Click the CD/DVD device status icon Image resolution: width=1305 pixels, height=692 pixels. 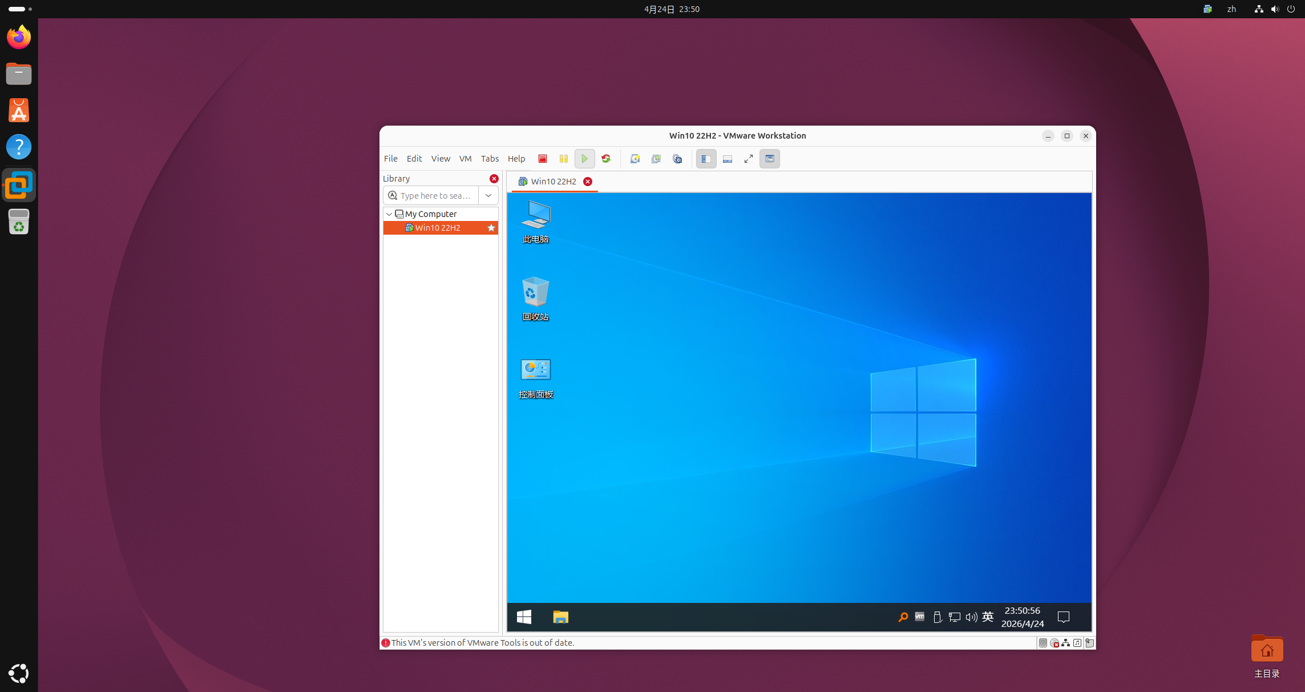point(1054,643)
